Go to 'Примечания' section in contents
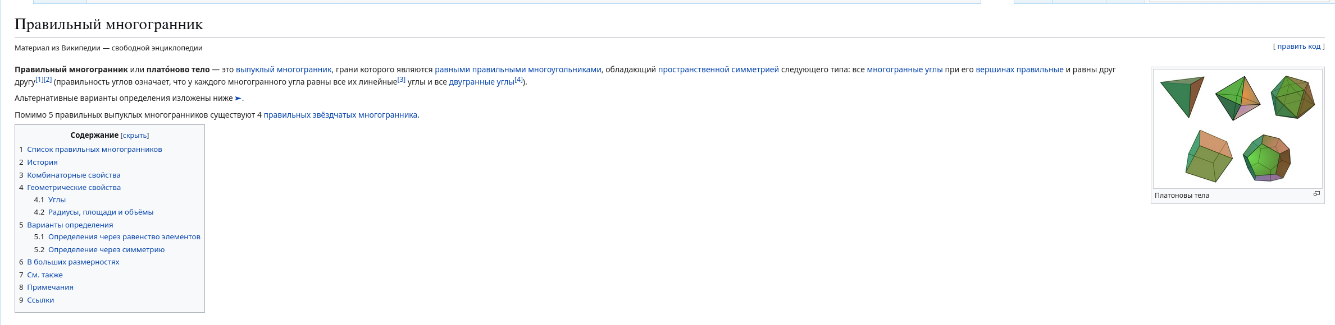 [50, 287]
